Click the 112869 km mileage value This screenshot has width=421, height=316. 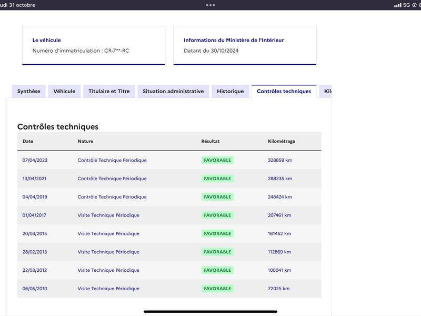pos(279,252)
